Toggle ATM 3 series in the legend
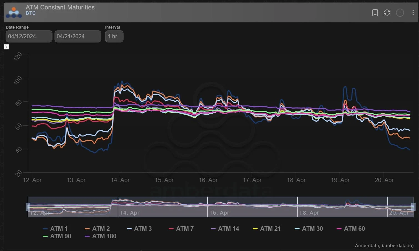The height and width of the screenshot is (251, 419). pyautogui.click(x=139, y=229)
